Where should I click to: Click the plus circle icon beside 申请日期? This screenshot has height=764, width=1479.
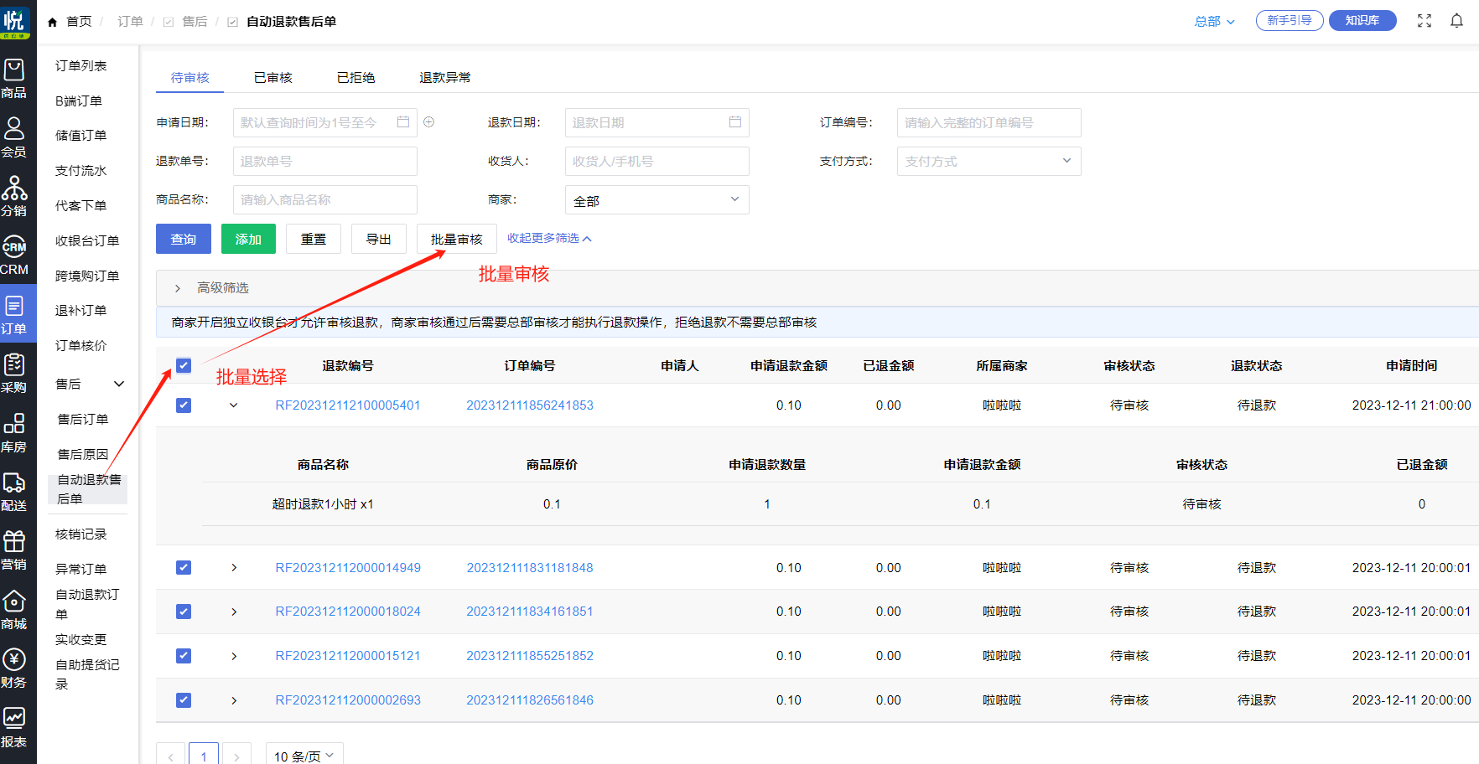(429, 122)
